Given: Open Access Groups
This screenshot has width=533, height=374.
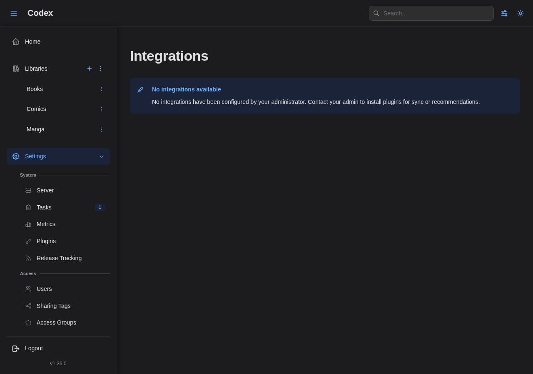Looking at the screenshot, I should (65, 322).
